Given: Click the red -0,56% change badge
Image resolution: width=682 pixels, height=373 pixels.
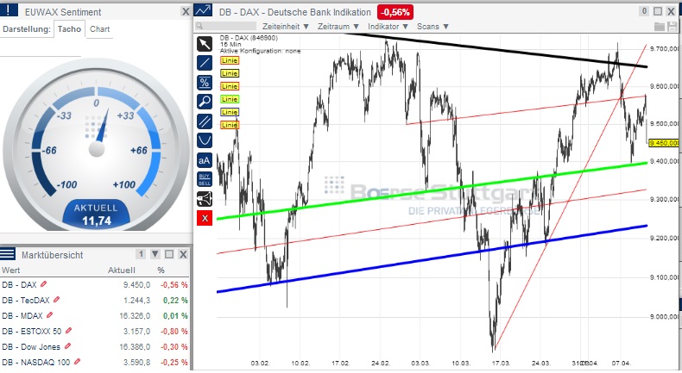Looking at the screenshot, I should (395, 12).
